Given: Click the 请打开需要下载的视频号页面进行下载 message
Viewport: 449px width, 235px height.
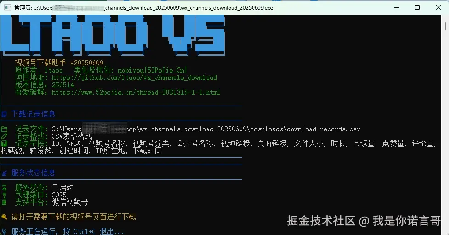Looking at the screenshot, I should point(74,217).
